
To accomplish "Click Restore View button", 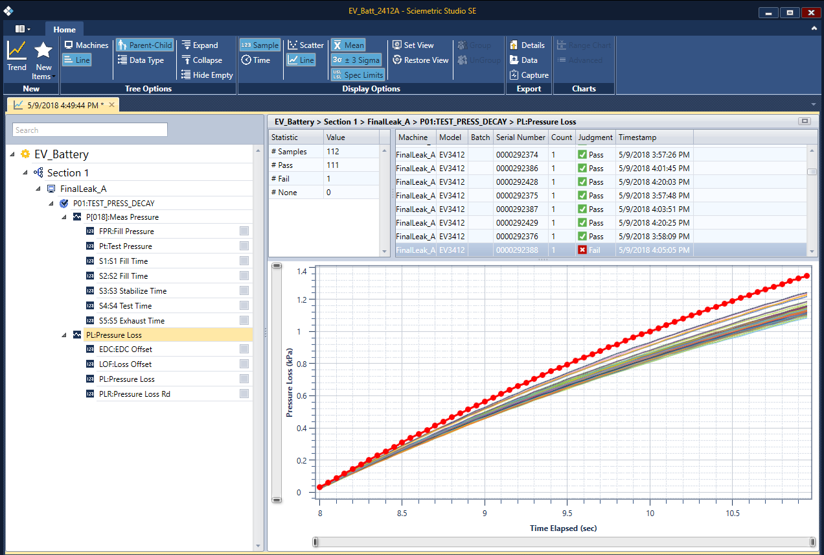I will point(420,60).
